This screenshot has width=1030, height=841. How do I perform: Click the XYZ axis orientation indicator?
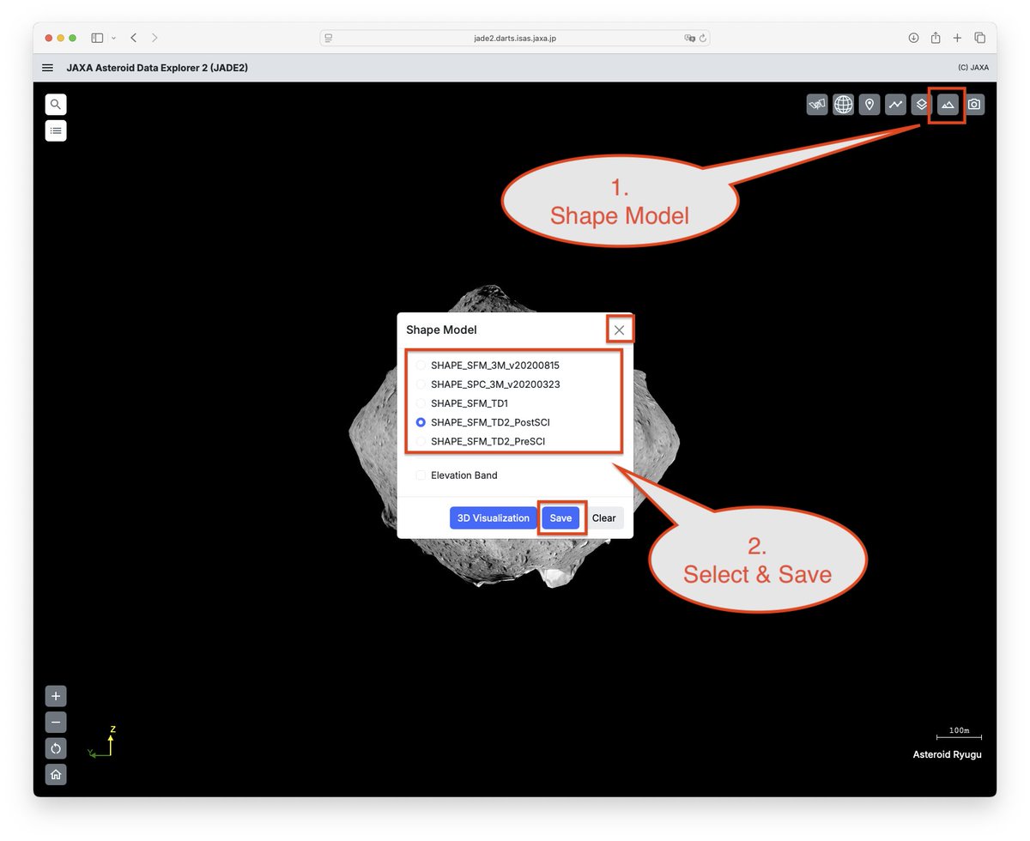click(x=101, y=743)
